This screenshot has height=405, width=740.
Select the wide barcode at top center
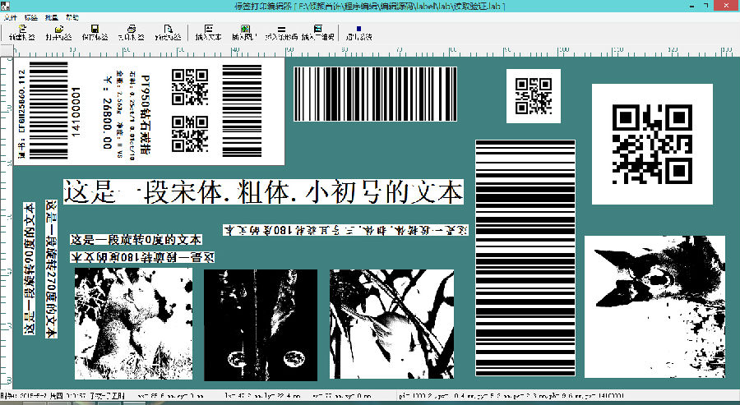coord(374,94)
